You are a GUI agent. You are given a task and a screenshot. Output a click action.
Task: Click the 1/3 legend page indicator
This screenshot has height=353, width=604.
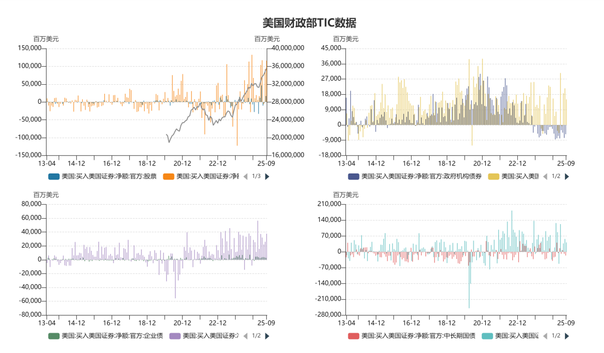[256, 176]
